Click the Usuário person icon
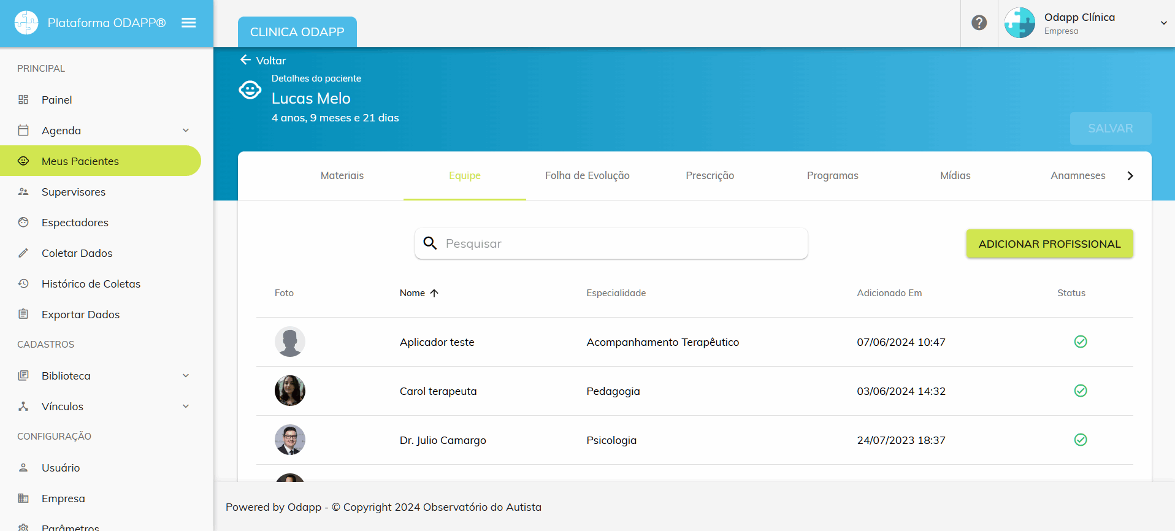This screenshot has width=1175, height=531. (23, 467)
